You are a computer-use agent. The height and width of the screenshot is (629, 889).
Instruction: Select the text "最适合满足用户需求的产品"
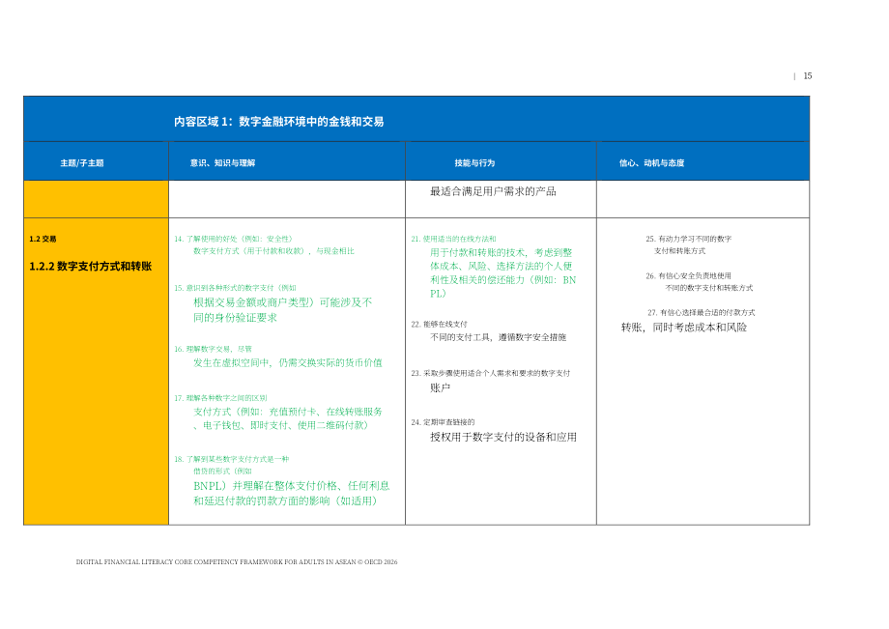click(x=493, y=191)
